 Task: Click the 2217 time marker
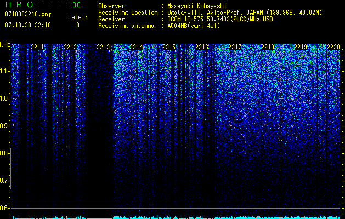pos(235,47)
